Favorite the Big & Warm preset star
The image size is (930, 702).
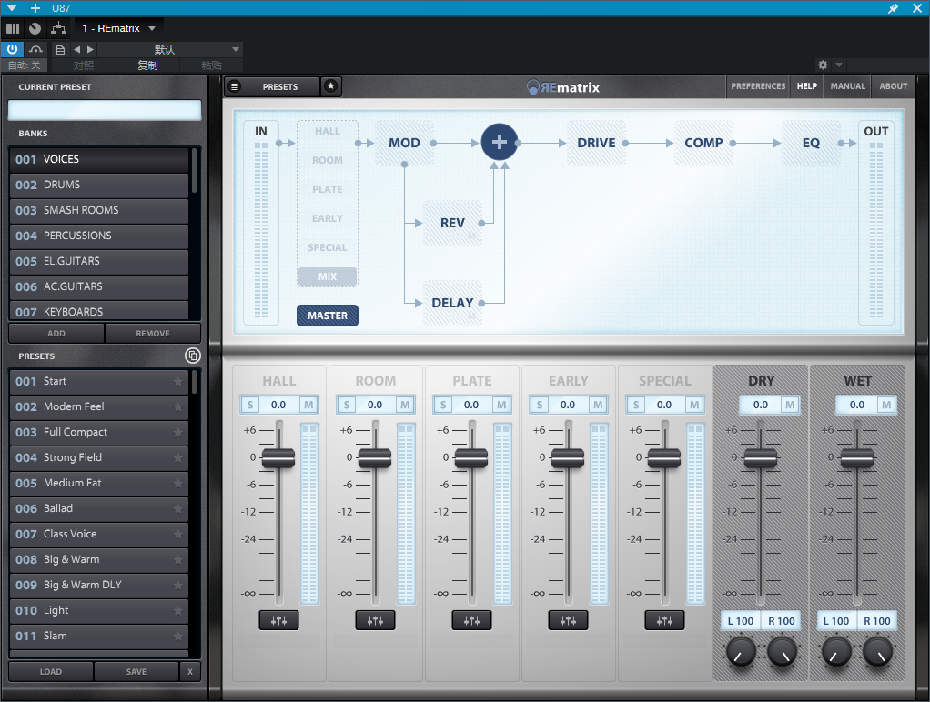178,560
